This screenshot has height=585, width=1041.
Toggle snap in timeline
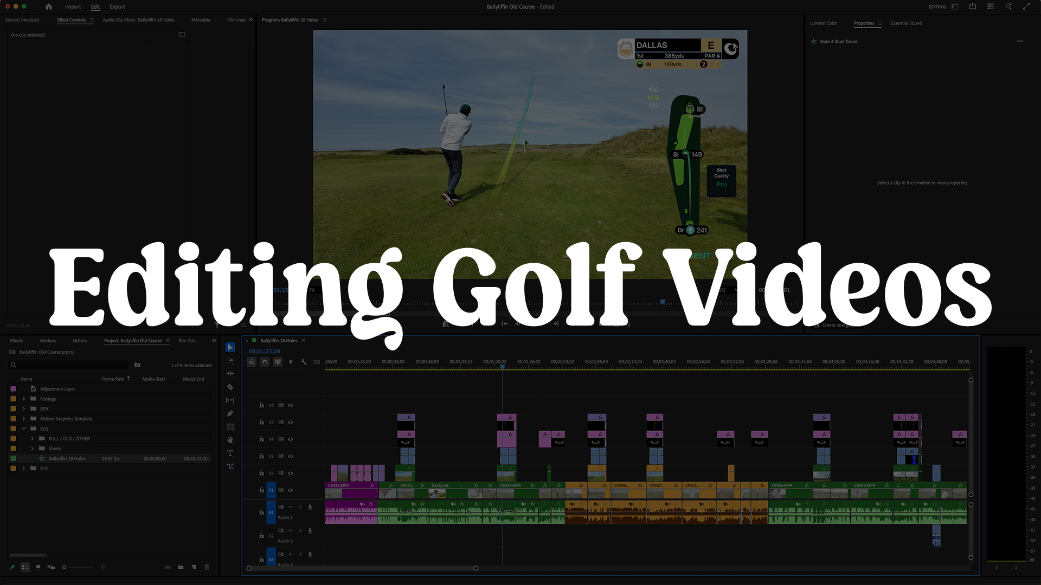(265, 362)
